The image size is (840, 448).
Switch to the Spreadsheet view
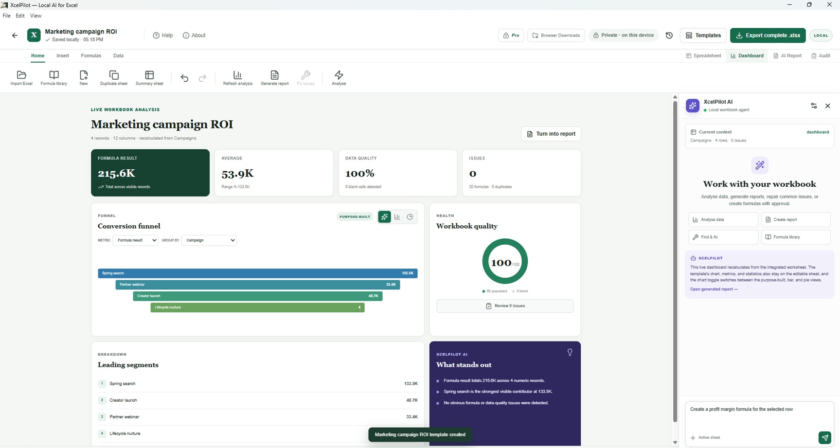703,56
